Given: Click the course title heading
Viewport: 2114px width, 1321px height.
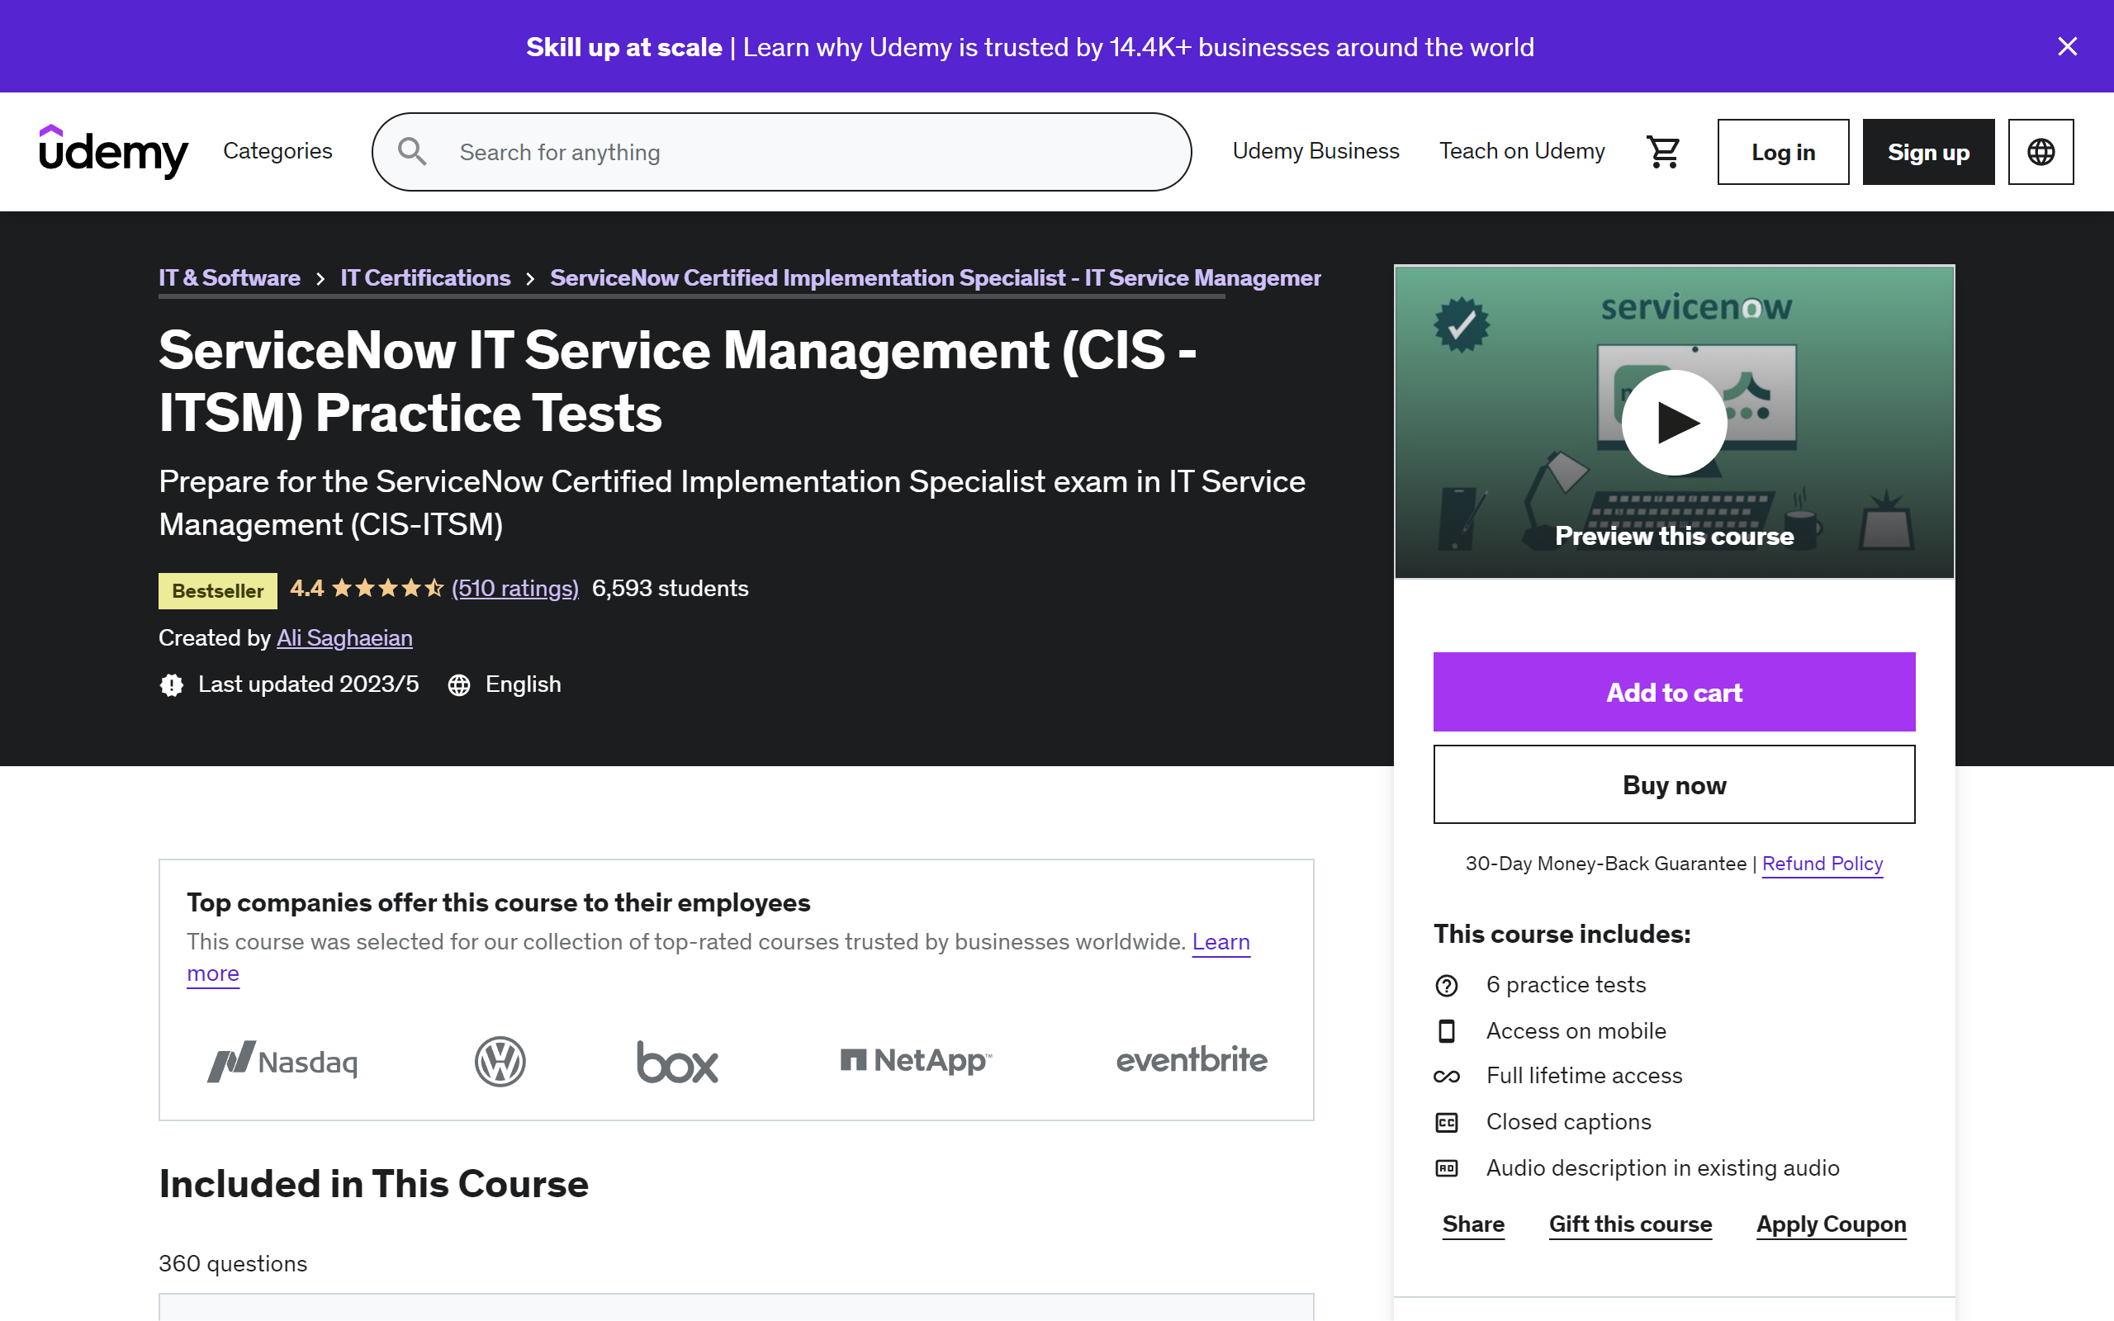Looking at the screenshot, I should [x=677, y=381].
